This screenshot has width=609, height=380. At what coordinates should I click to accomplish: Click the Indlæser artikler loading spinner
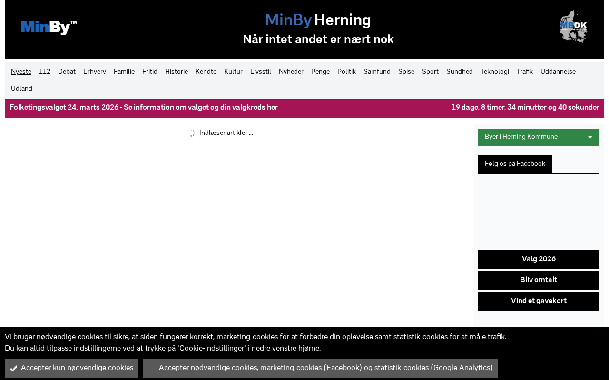click(191, 133)
